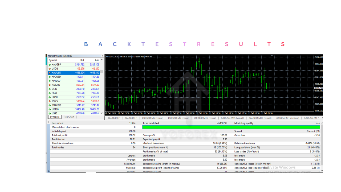Click the green up arrow icon beside XAUGBP
Image resolution: width=341 pixels, height=192 pixels.
coord(50,65)
